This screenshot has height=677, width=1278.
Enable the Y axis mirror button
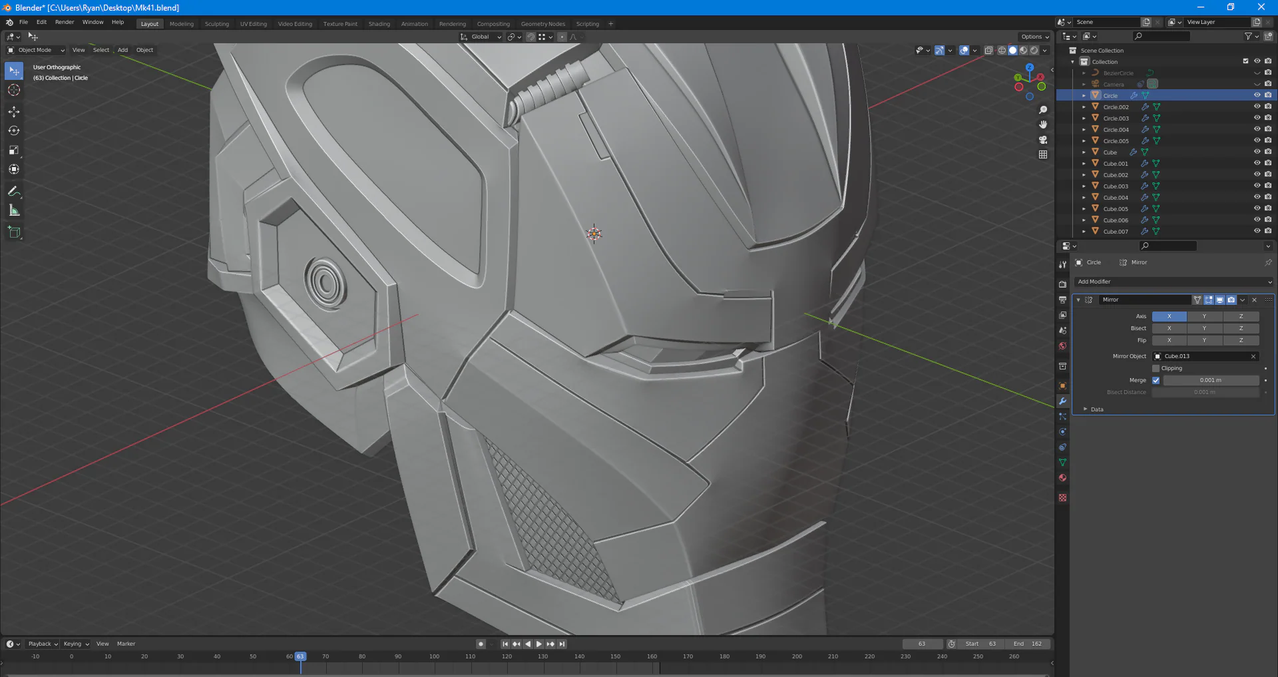[1204, 316]
